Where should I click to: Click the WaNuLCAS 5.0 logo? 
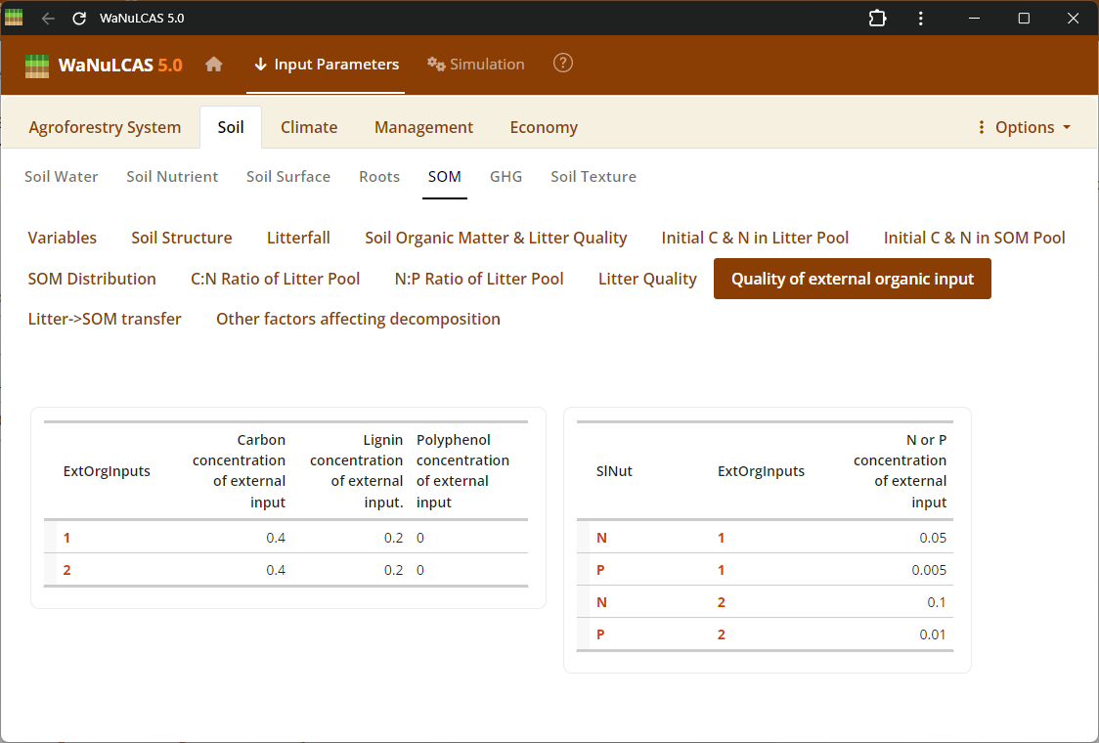point(104,66)
